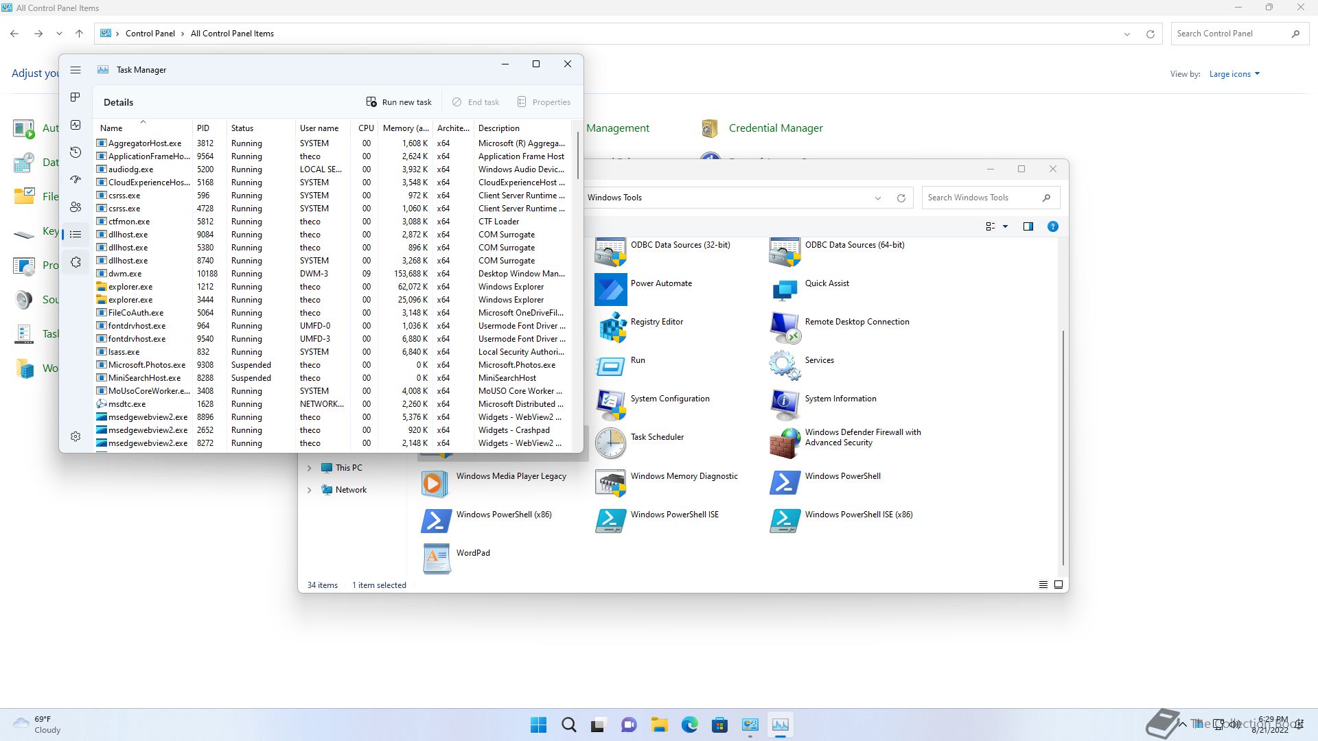Open Registry Editor icon in Windows Tools

click(x=611, y=328)
